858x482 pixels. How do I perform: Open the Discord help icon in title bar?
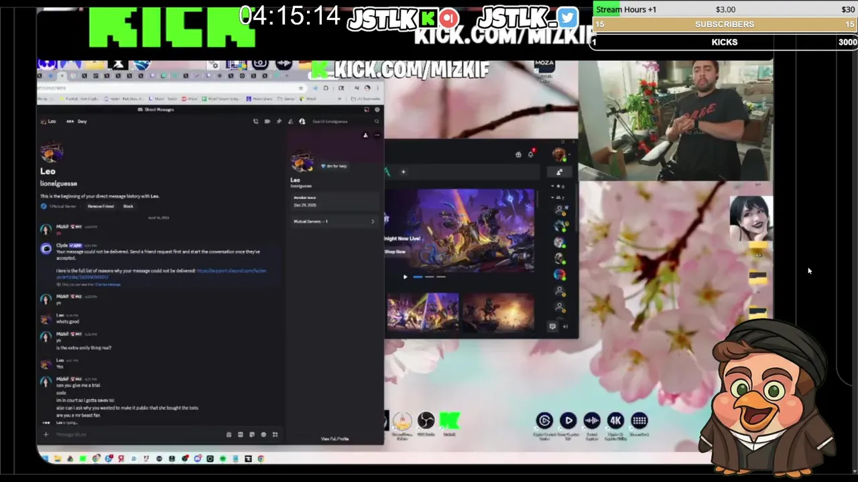pos(377,109)
